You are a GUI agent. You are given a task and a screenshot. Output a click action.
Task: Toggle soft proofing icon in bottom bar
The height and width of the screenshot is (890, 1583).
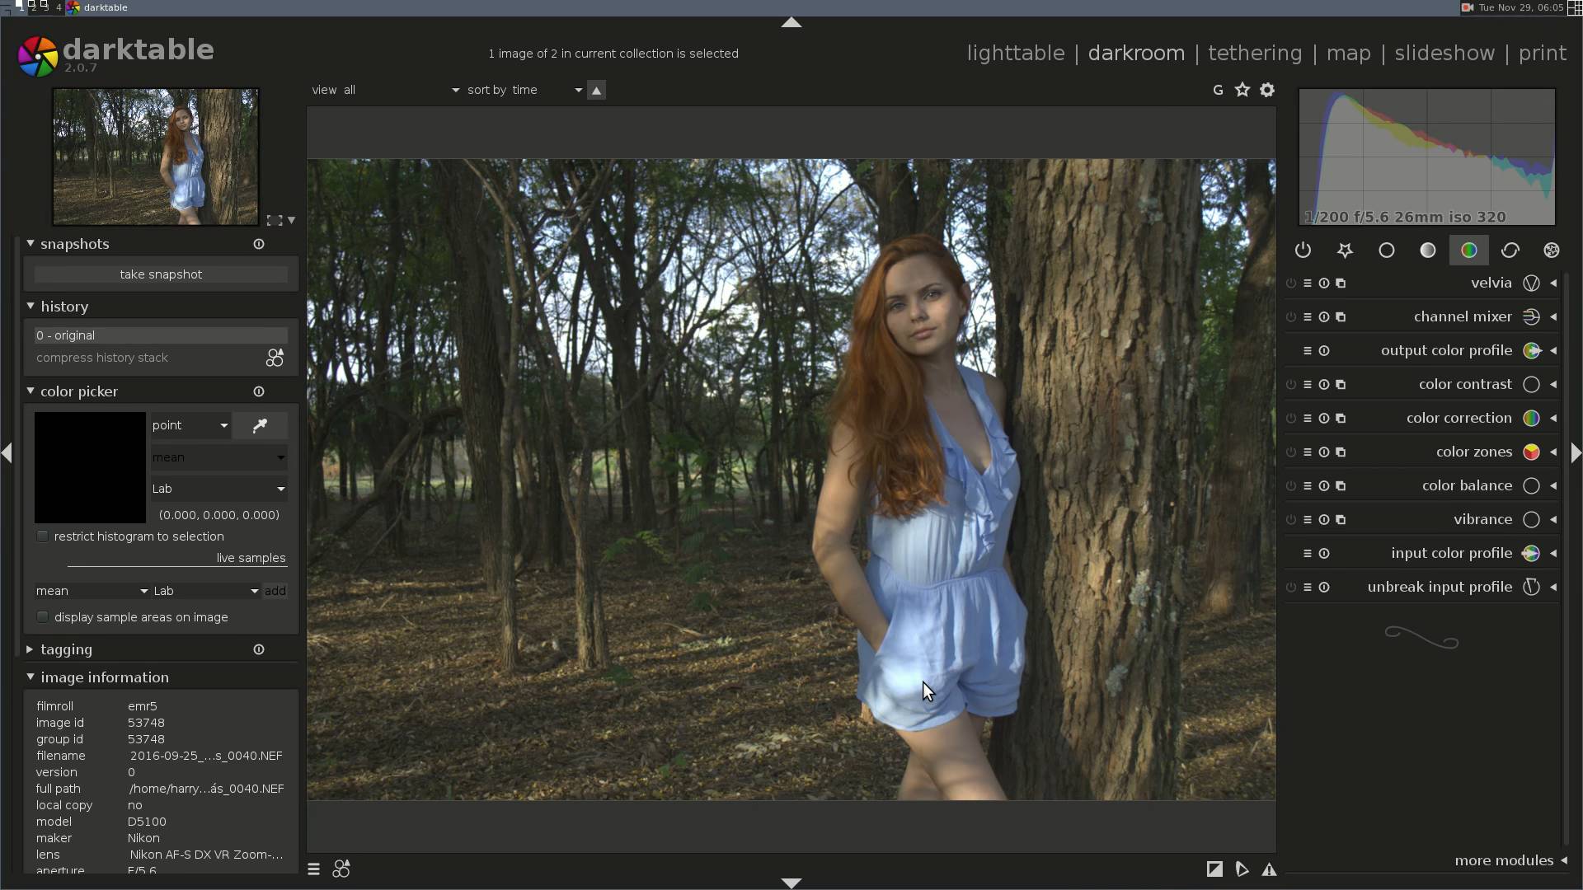tap(1242, 869)
